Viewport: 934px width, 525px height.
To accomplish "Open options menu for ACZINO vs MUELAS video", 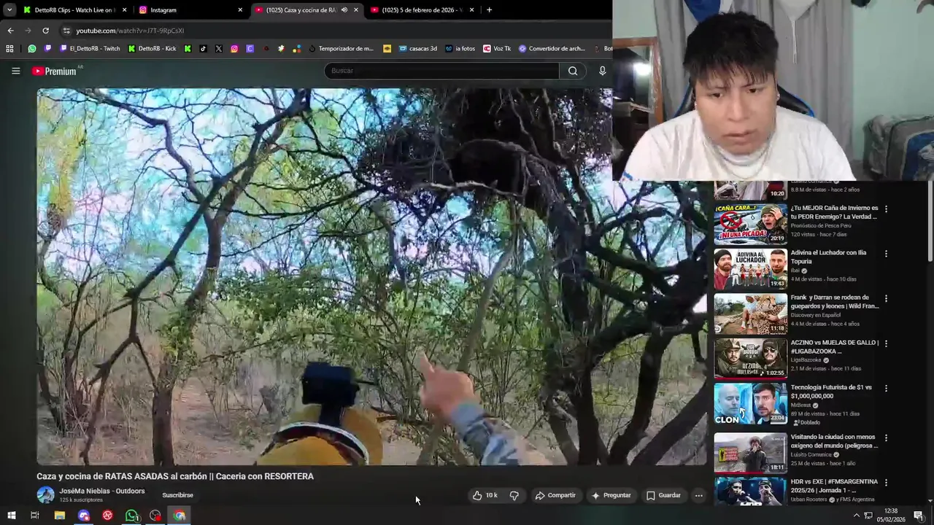I will pyautogui.click(x=886, y=343).
